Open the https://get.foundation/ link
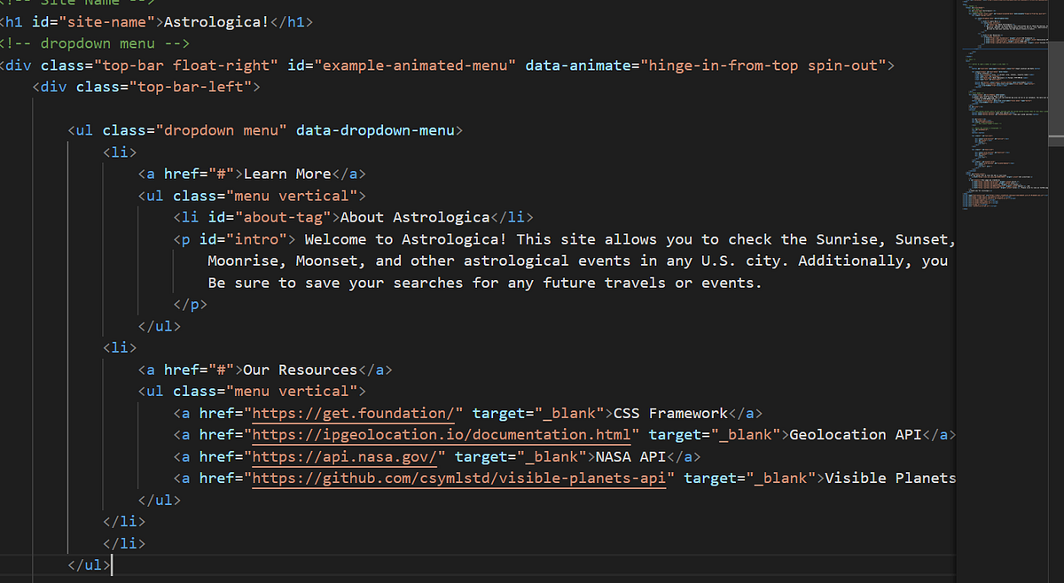The width and height of the screenshot is (1064, 583). click(355, 413)
